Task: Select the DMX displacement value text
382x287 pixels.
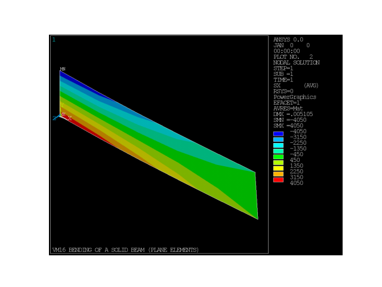Action: [x=293, y=114]
